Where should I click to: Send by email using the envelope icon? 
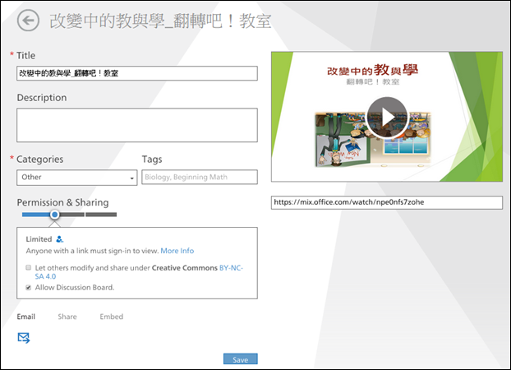pyautogui.click(x=24, y=338)
